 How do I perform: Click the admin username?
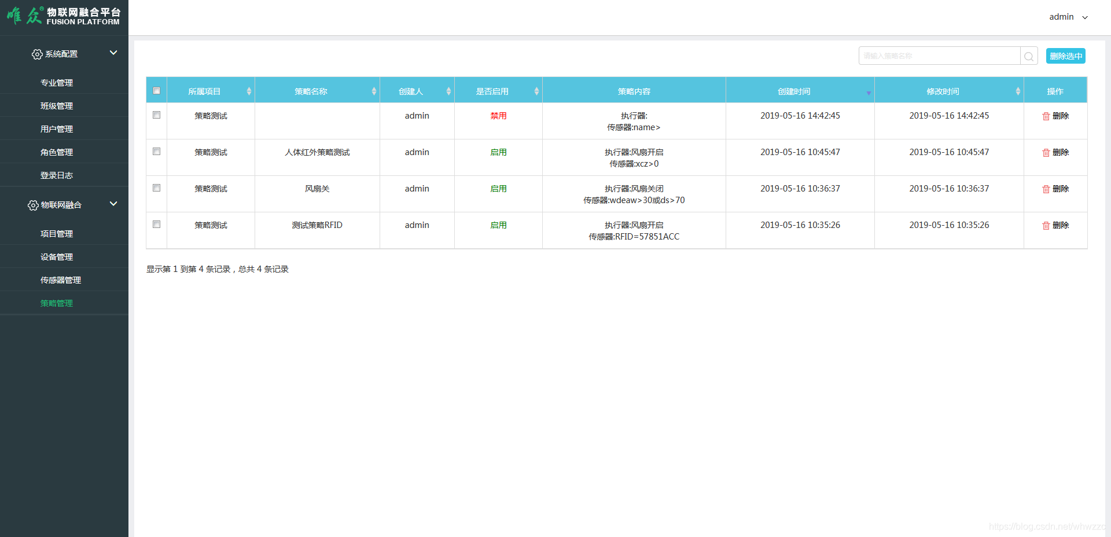click(1061, 17)
